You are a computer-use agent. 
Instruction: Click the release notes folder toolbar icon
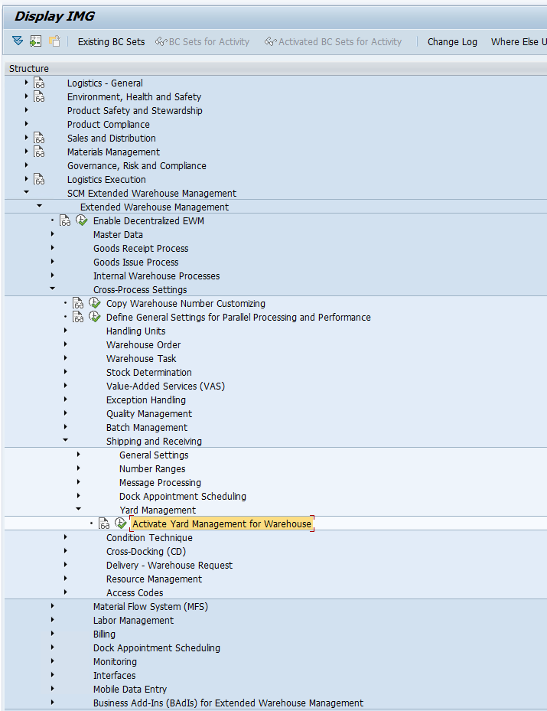54,41
